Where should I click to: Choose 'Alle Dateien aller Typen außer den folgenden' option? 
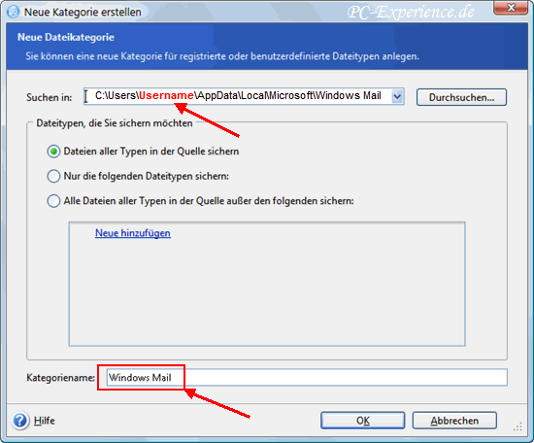pyautogui.click(x=53, y=201)
